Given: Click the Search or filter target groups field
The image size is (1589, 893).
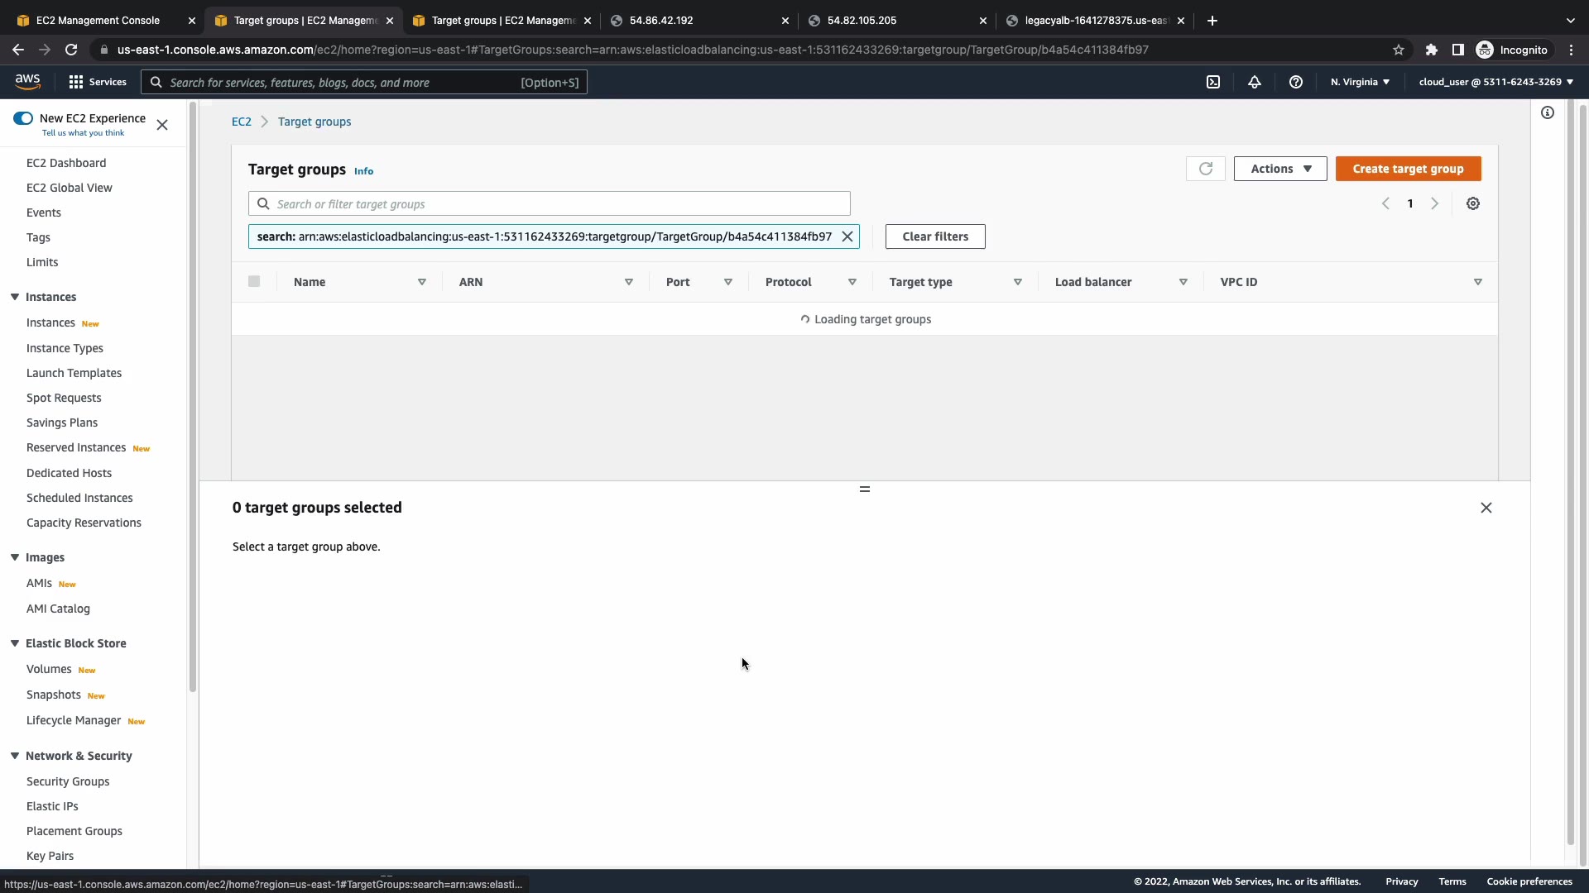Looking at the screenshot, I should point(550,204).
